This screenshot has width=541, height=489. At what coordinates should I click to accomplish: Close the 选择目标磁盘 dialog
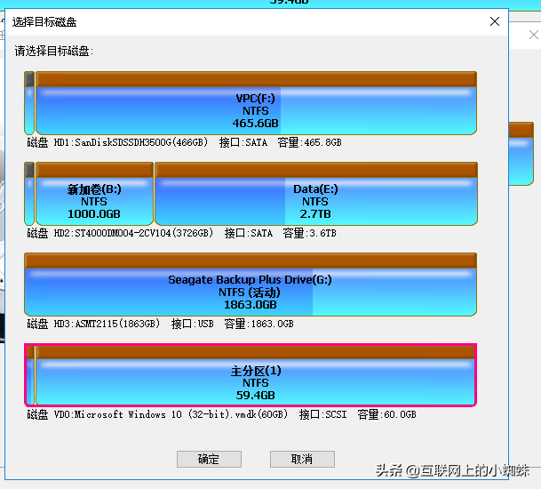(495, 21)
